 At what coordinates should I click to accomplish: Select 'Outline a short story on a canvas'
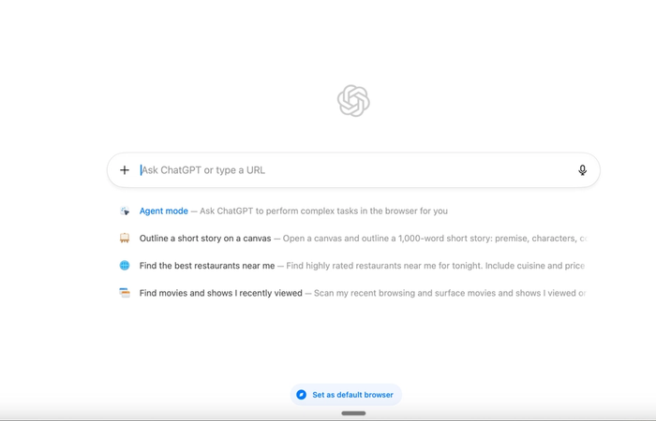[x=205, y=238]
